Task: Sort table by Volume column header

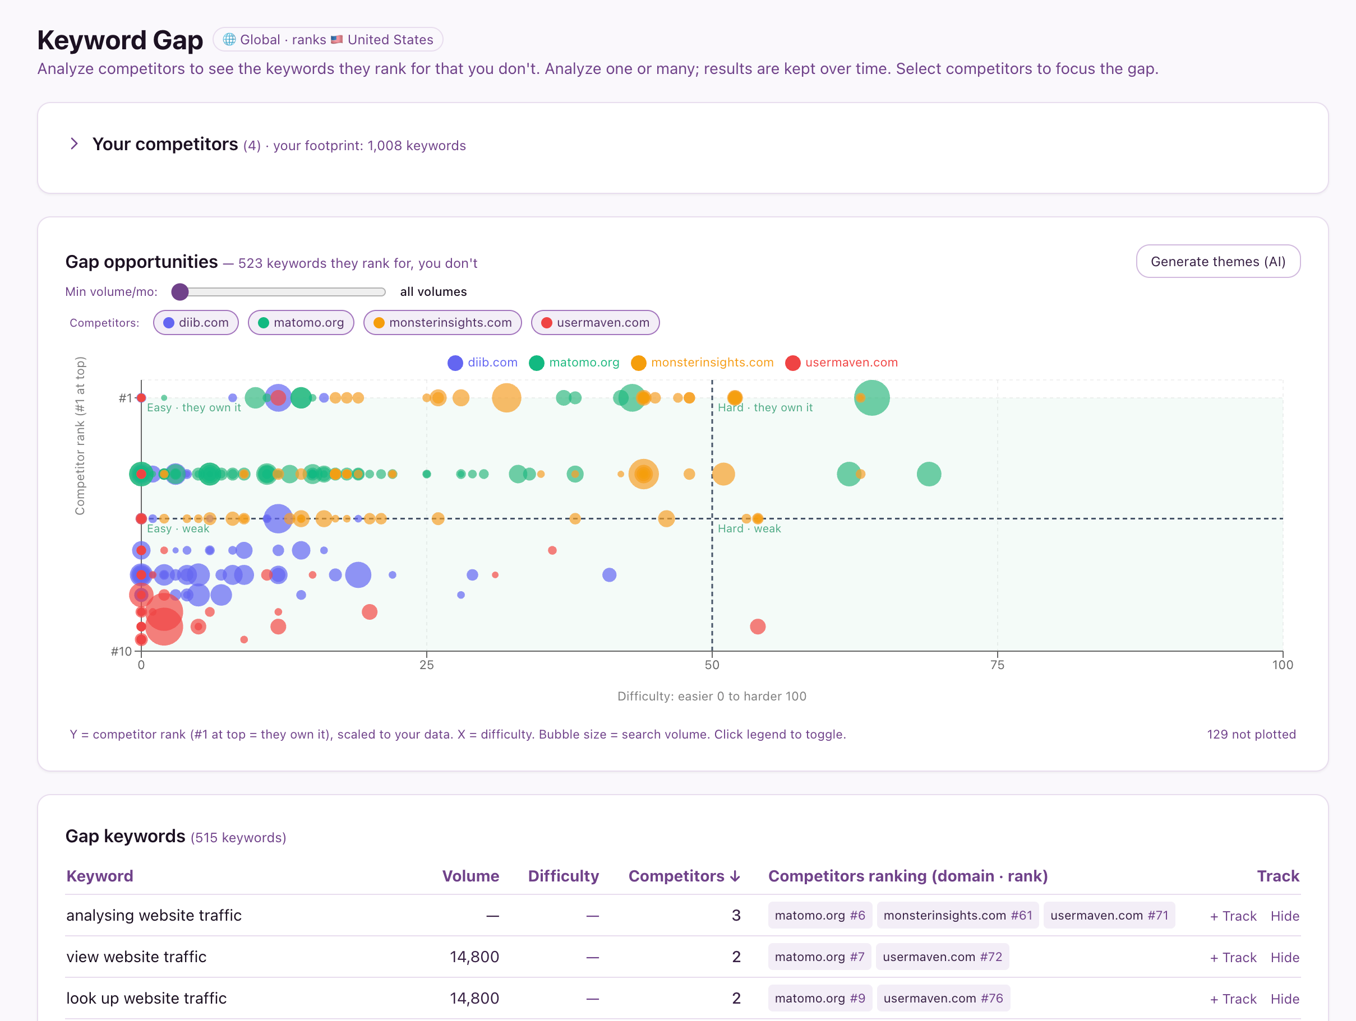Action: tap(470, 876)
